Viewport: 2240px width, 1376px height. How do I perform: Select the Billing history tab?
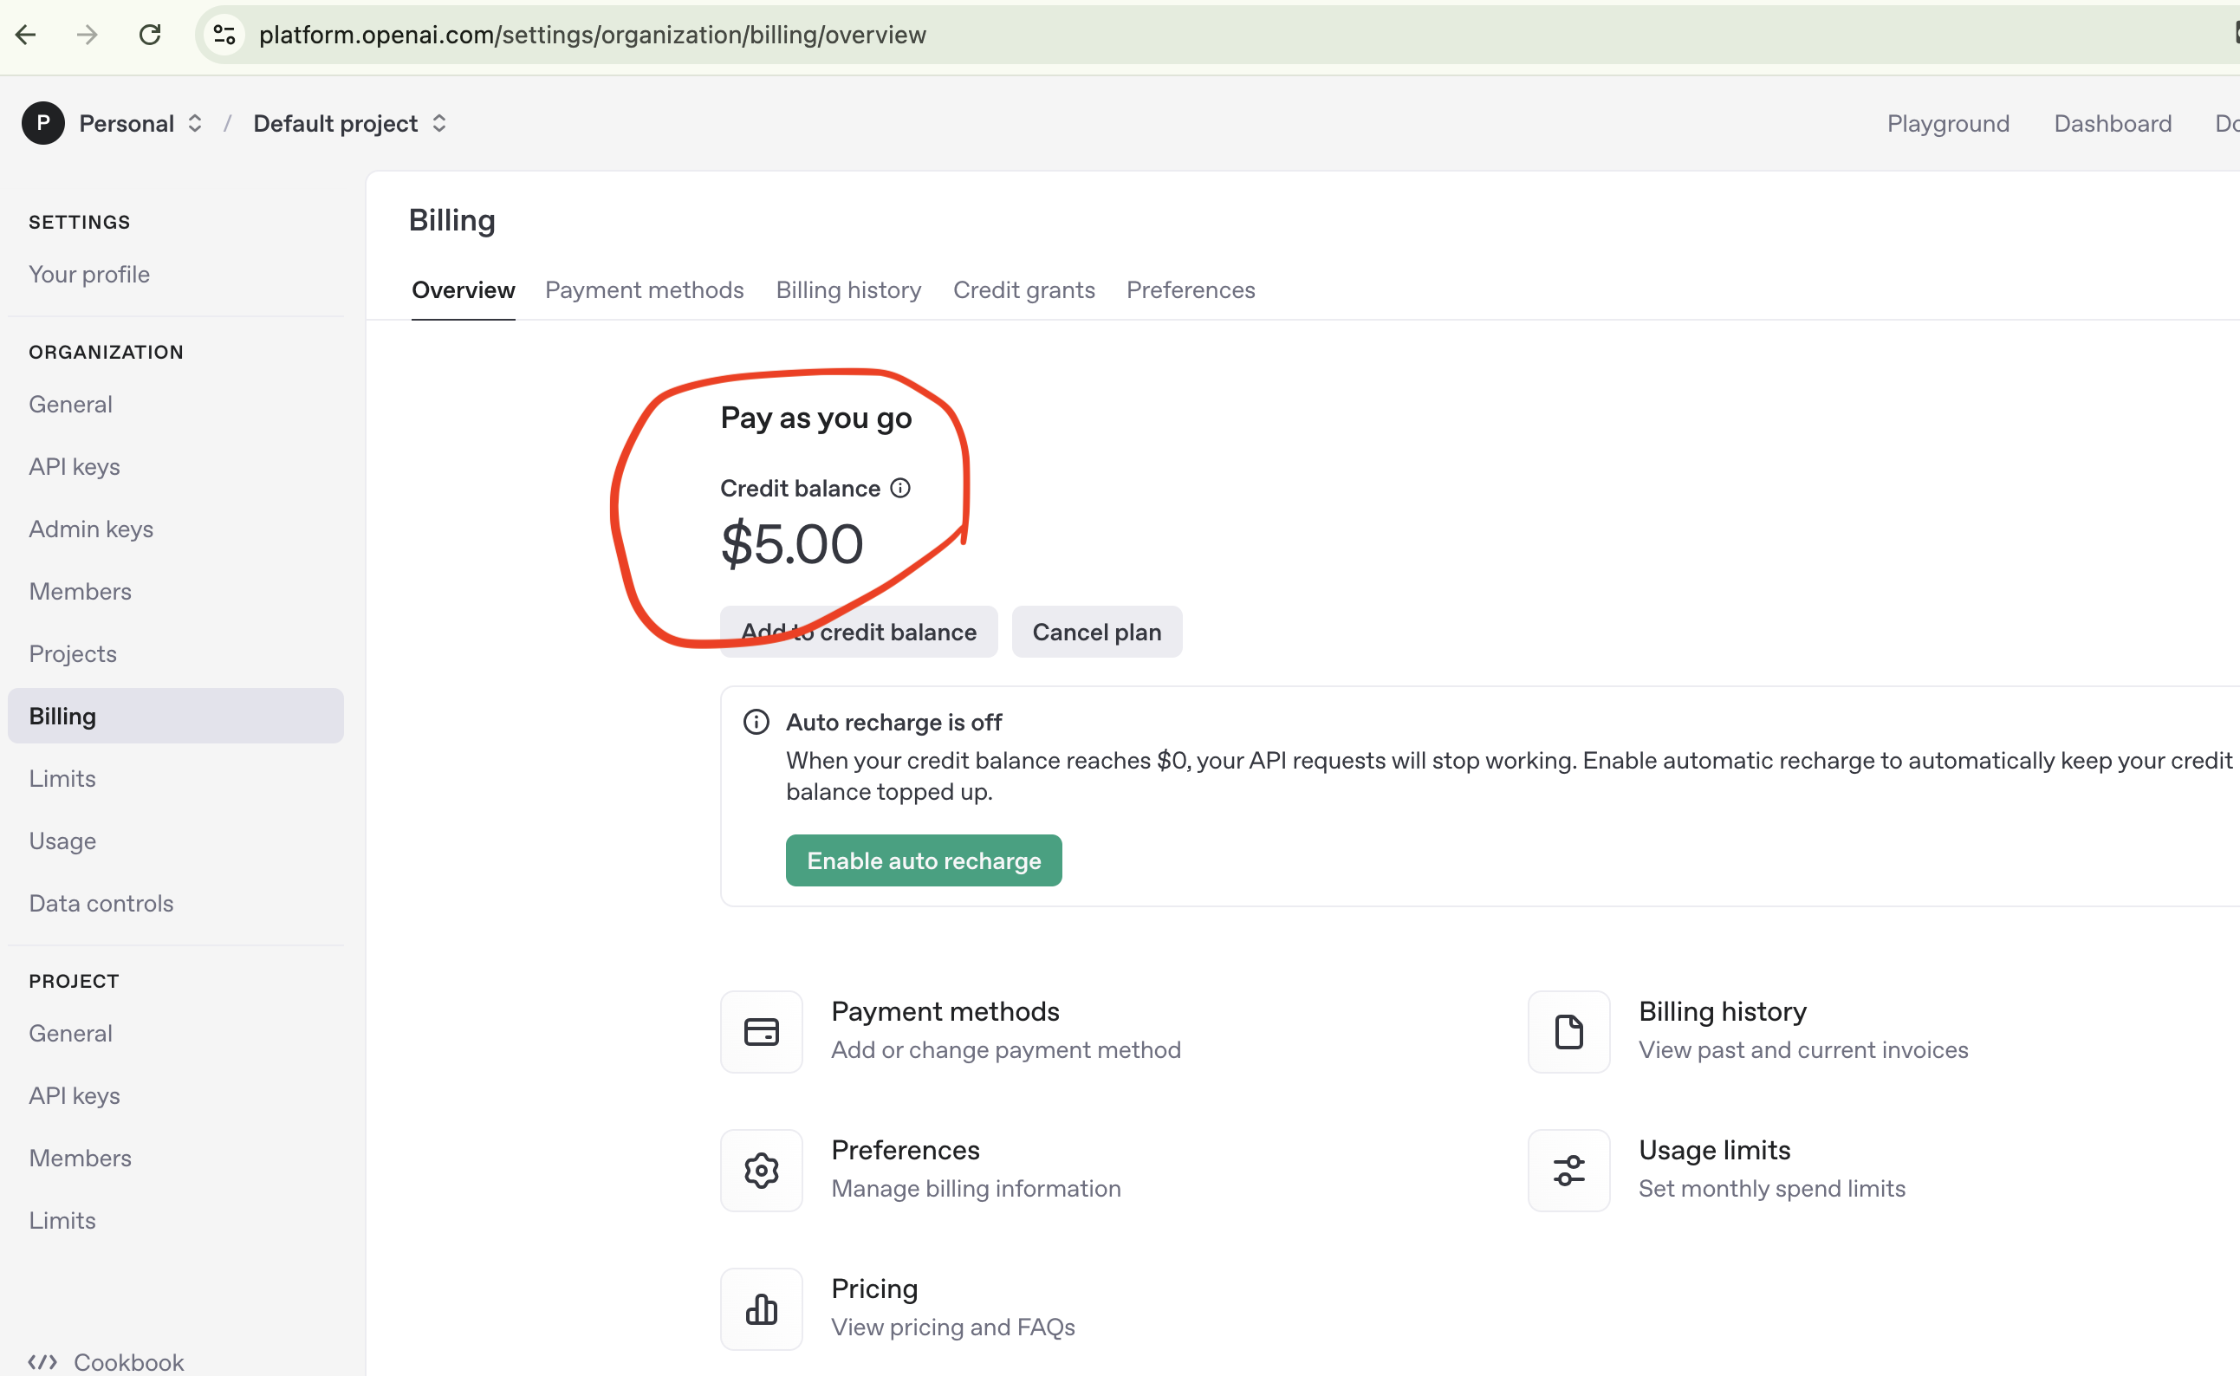(x=848, y=289)
